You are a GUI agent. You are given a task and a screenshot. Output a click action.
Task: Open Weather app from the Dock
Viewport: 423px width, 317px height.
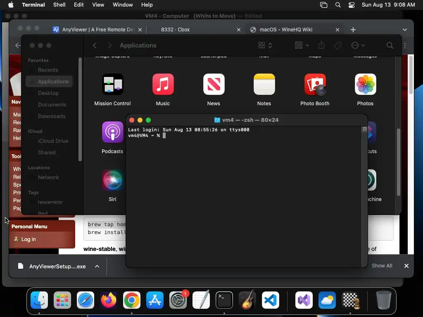(327, 300)
